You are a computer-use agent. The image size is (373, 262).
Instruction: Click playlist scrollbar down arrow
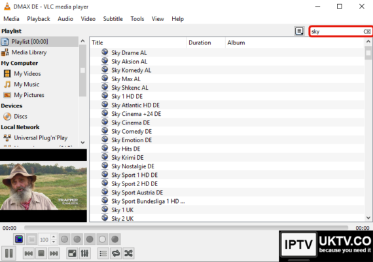point(368,217)
